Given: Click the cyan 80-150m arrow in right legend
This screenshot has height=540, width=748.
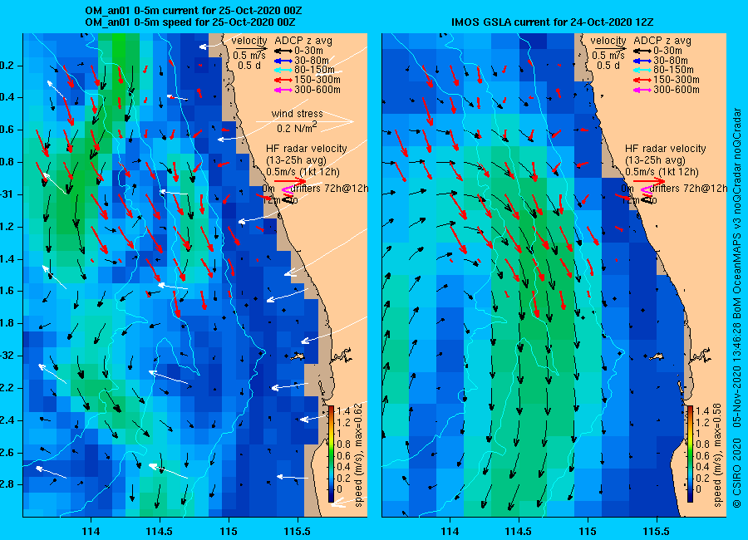Looking at the screenshot, I should (x=642, y=70).
